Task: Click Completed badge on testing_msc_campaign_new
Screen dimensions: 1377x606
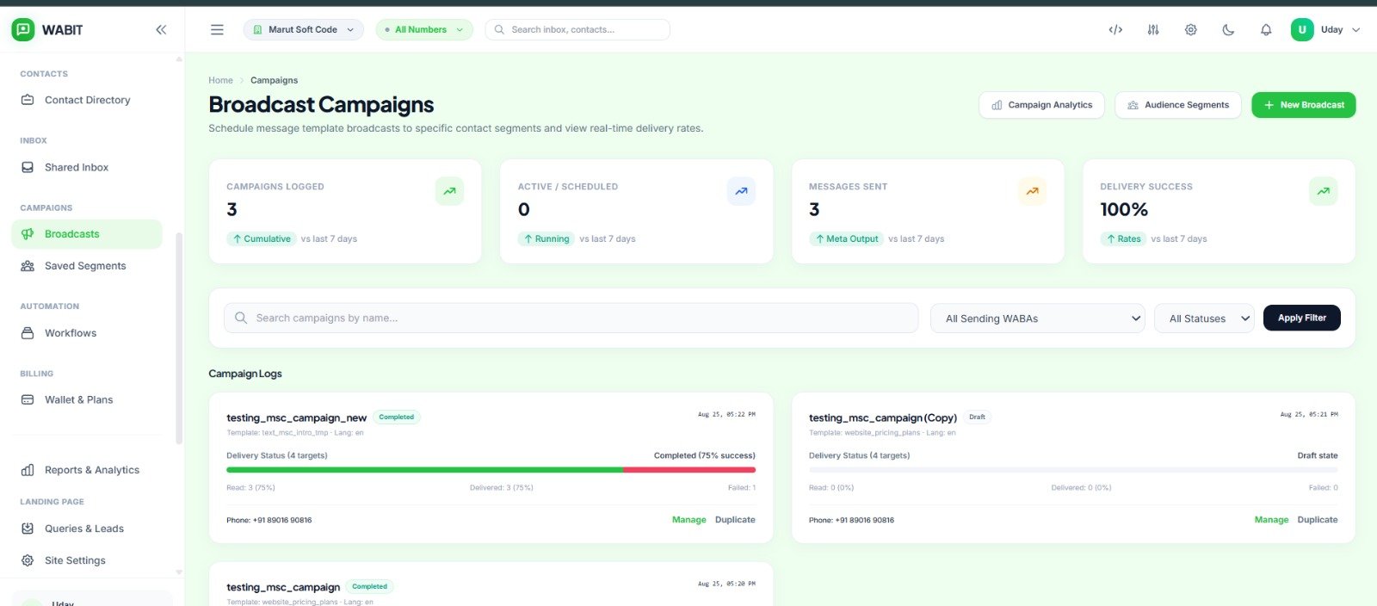Action: 396,417
